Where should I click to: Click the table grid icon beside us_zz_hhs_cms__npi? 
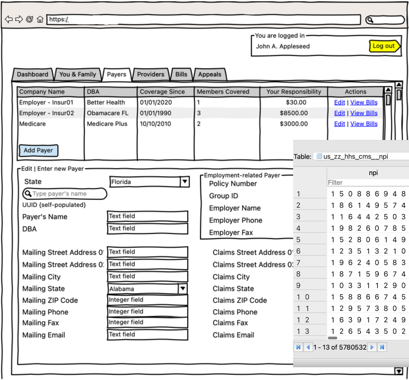pos(319,156)
